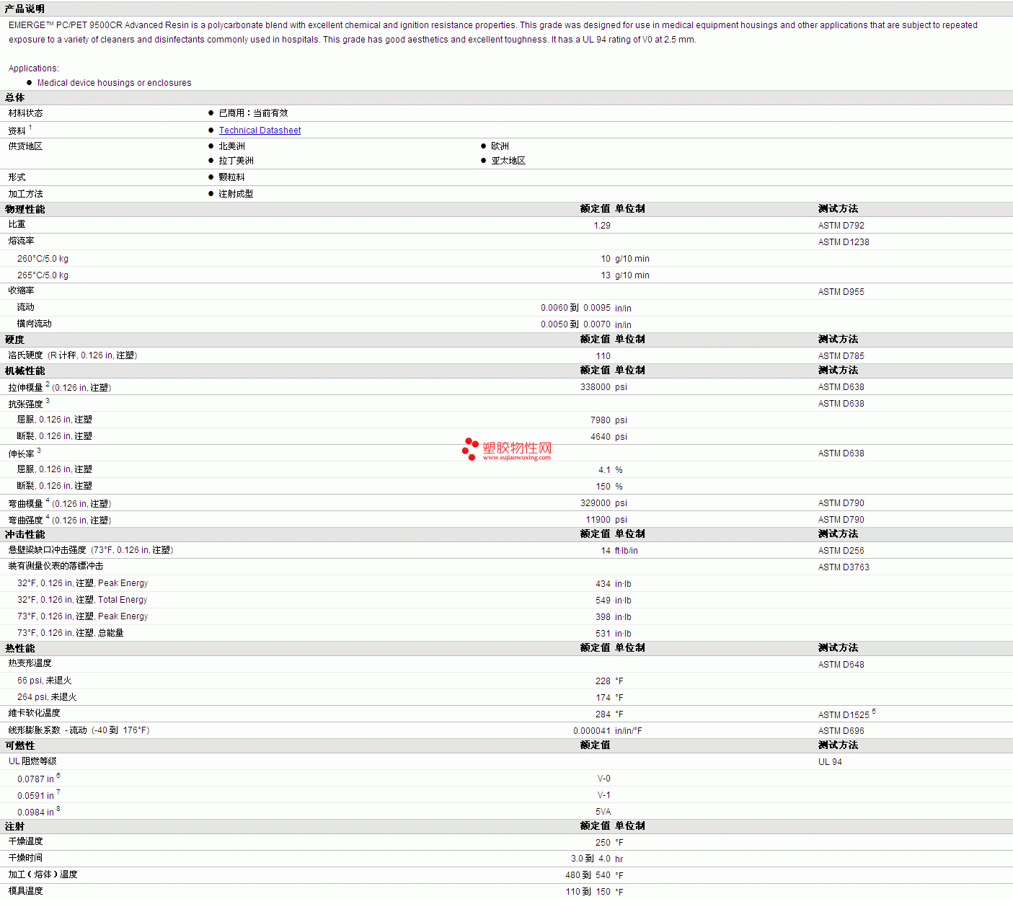Select the 物理性能 section header
This screenshot has width=1013, height=899.
pyautogui.click(x=25, y=209)
